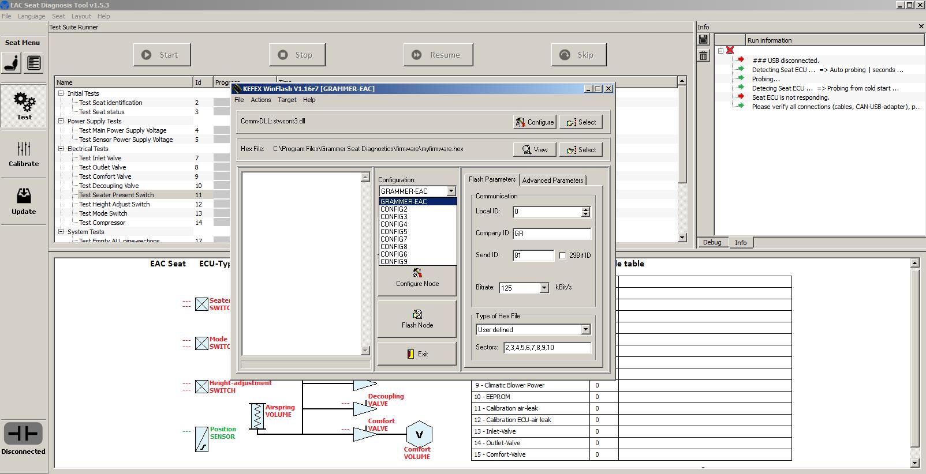The width and height of the screenshot is (926, 474).
Task: Save the Info log with floppy icon
Action: [703, 40]
